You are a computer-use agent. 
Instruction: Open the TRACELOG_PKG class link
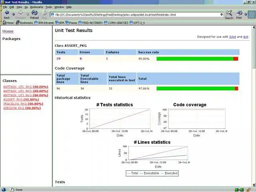23,104
